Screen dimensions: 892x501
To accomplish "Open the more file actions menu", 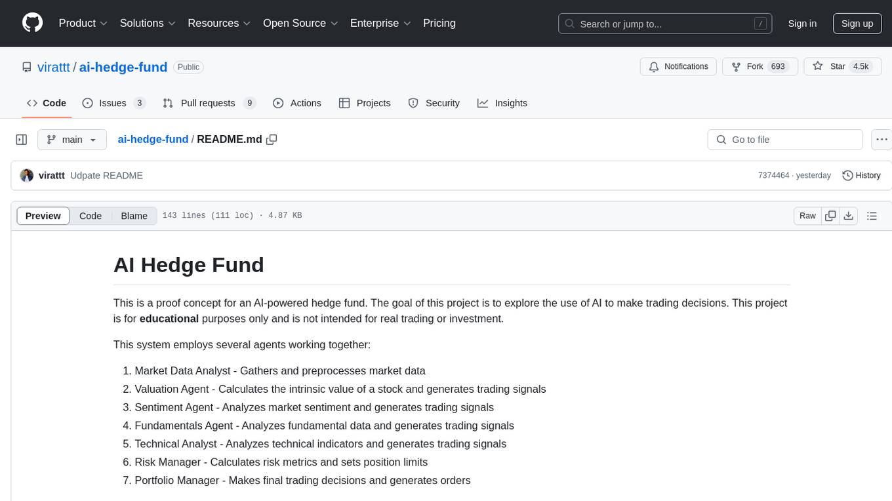I will pyautogui.click(x=882, y=140).
